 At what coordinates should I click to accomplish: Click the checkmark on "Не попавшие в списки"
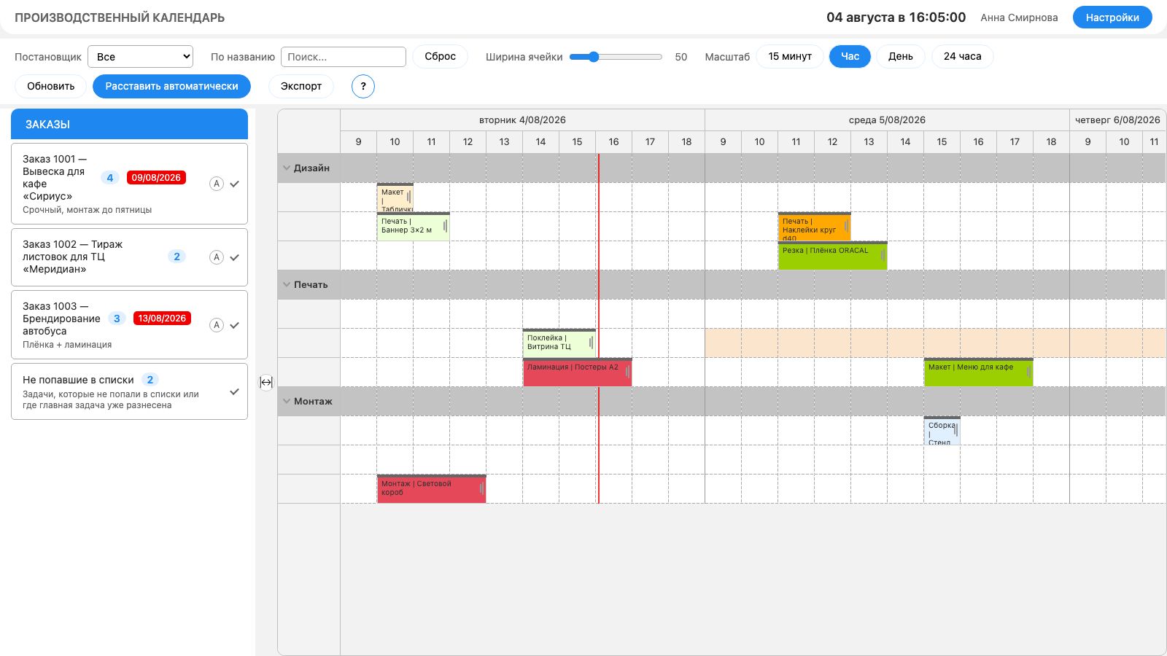tap(235, 391)
